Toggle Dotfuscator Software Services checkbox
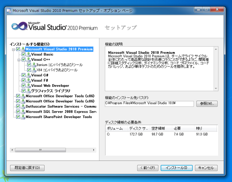The image size is (232, 182). [x=18, y=106]
